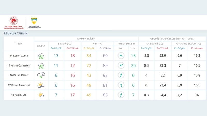Click the GEÇMİŞTE GERÇEKLEŞEN (1991 - 2020) header

click(x=172, y=39)
